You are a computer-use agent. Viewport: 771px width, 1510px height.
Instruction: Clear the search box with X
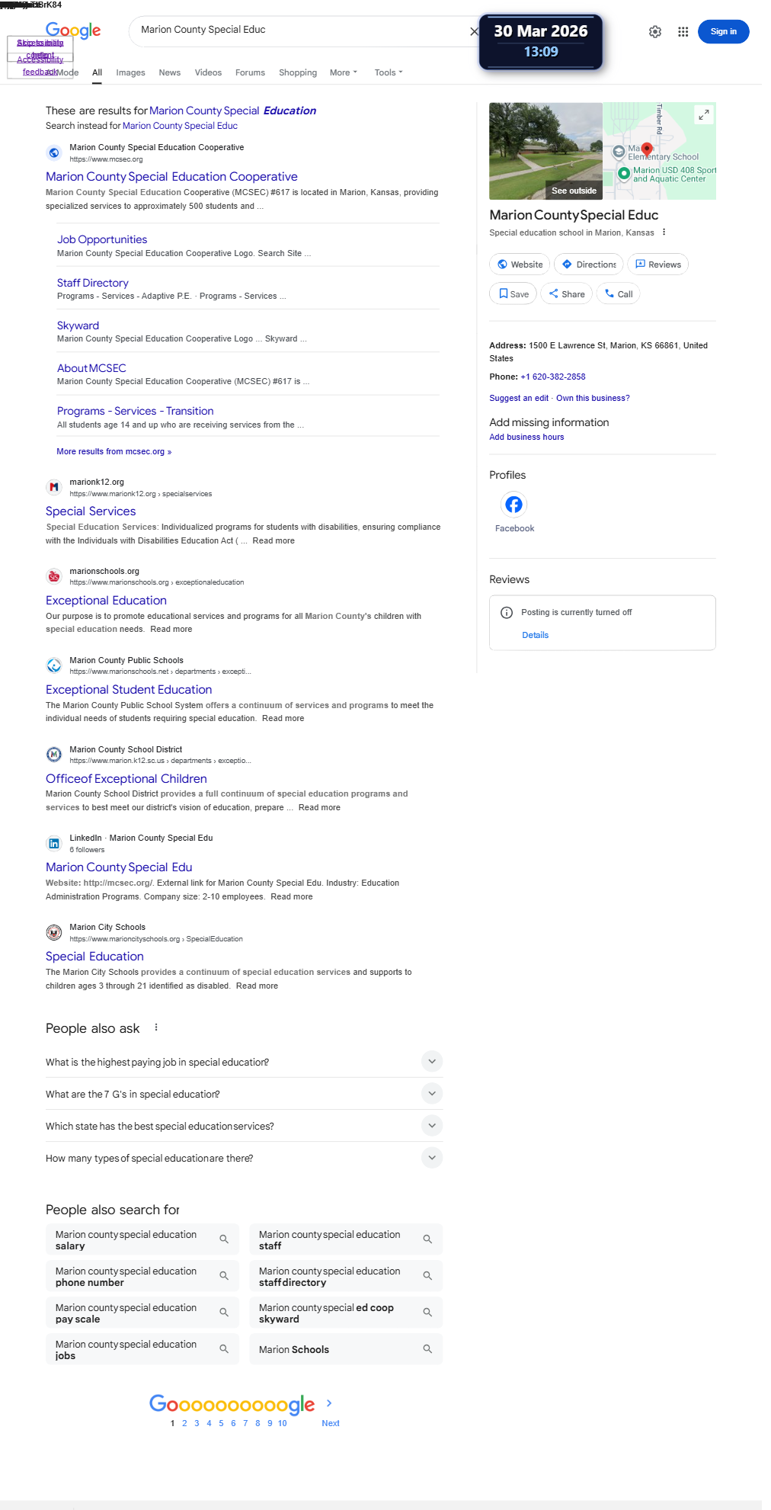click(474, 31)
